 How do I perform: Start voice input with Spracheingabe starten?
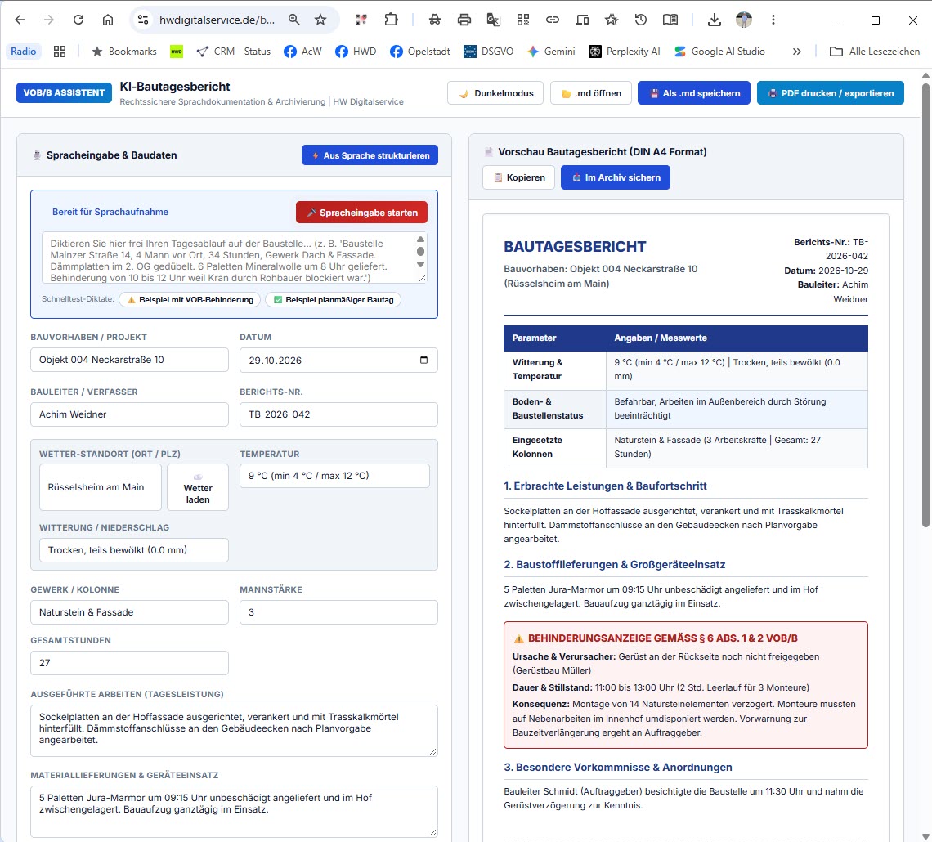[x=361, y=213]
